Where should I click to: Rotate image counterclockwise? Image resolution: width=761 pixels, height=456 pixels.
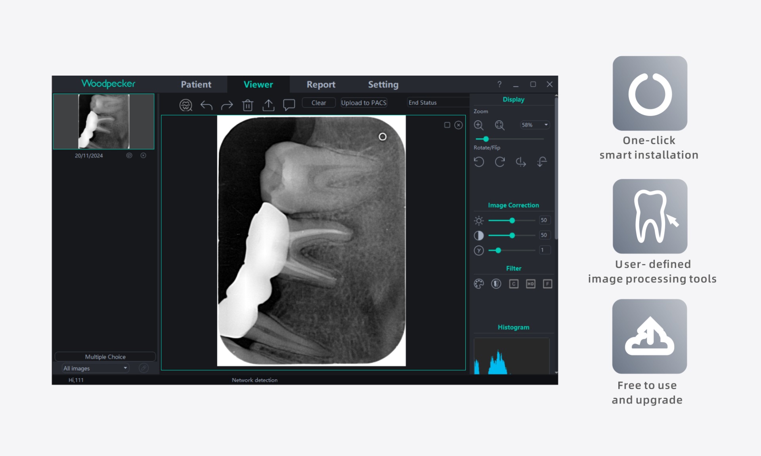pos(479,162)
